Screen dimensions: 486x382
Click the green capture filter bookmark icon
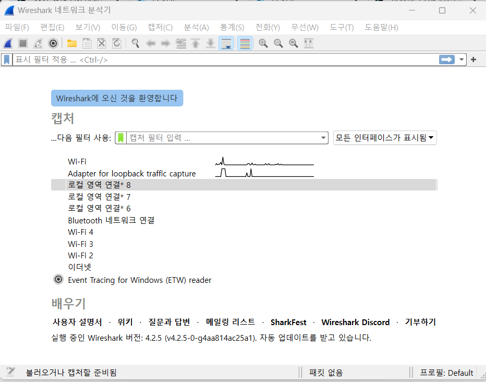(x=121, y=138)
